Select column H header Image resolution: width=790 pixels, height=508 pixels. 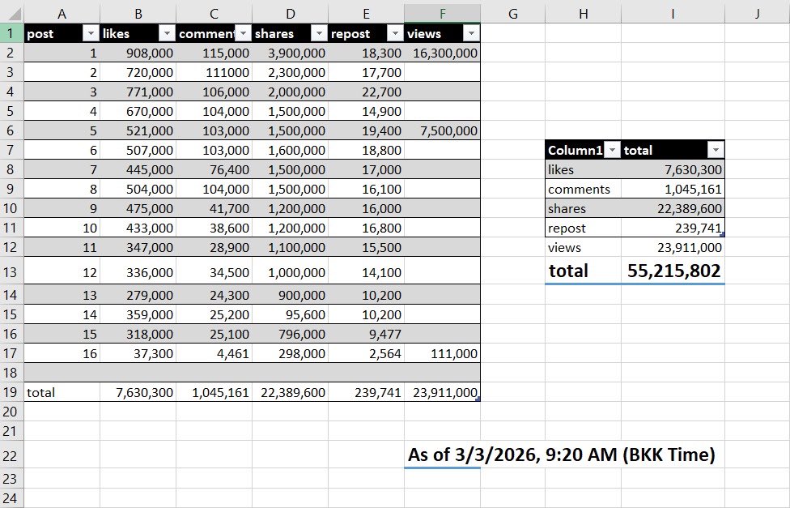coord(583,14)
